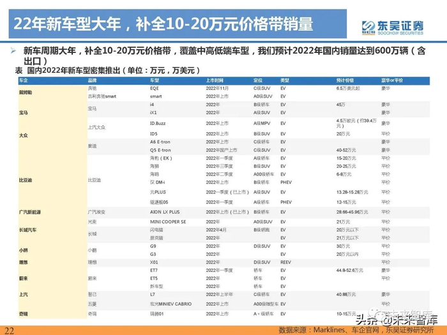
Task: Click the 广汽埃安 brand cell
Action: (x=96, y=212)
